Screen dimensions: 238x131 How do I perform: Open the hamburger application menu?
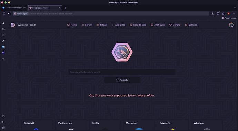234,13
